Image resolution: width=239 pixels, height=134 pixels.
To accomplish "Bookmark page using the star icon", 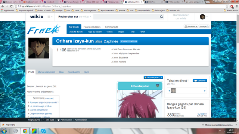I will [x=227, y=6].
